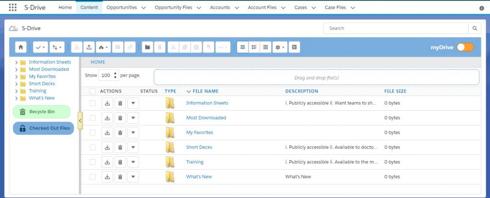Click the HOME breadcrumb link
Viewport: 490px width, 198px height.
click(x=98, y=62)
